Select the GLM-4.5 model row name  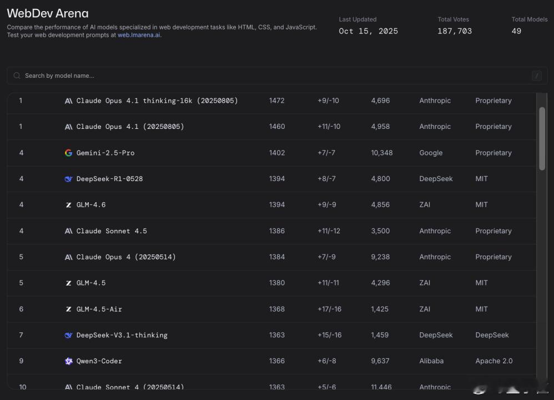[x=91, y=283]
